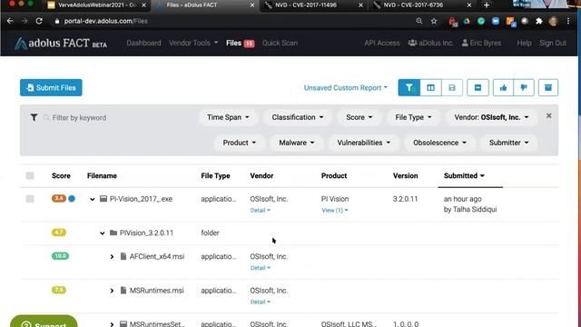The image size is (581, 327).
Task: Click the Filter by keyword field
Action: pos(119,118)
